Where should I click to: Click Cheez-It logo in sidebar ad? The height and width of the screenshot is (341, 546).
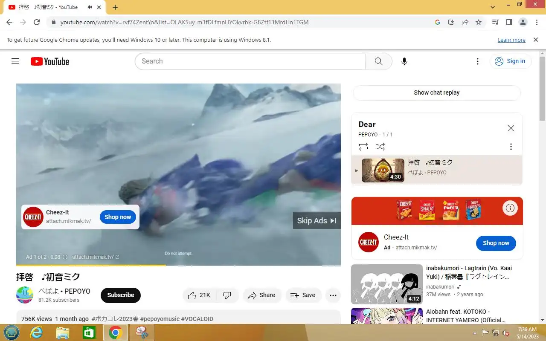pyautogui.click(x=369, y=242)
